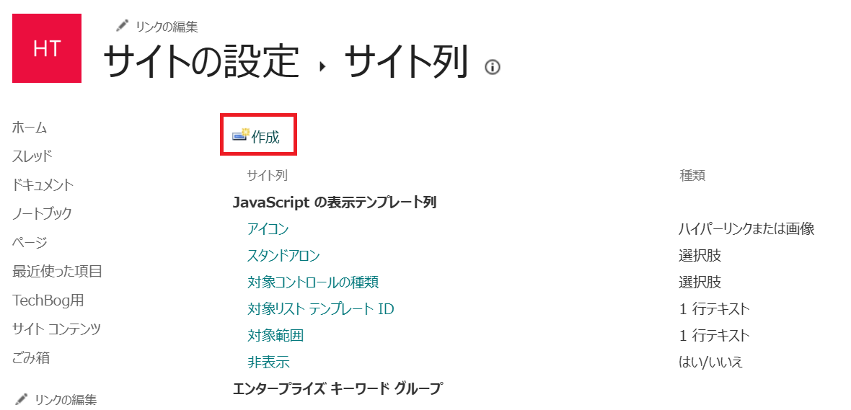This screenshot has width=851, height=410.
Task: Click the HT site logo tile
Action: click(x=47, y=48)
